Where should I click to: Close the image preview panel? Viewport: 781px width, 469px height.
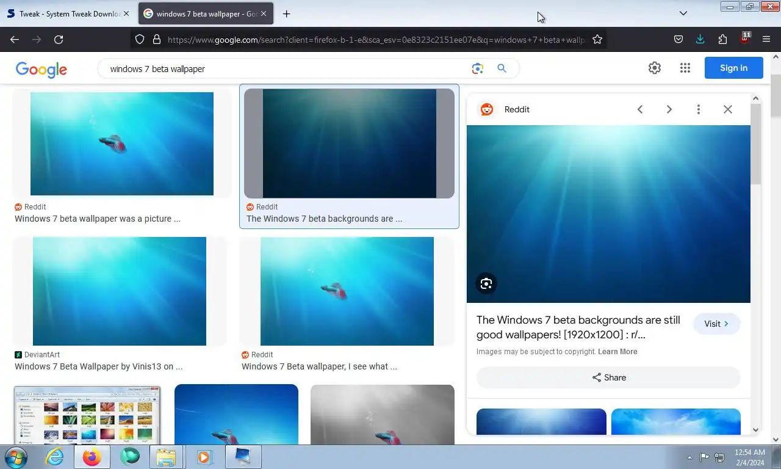(728, 109)
